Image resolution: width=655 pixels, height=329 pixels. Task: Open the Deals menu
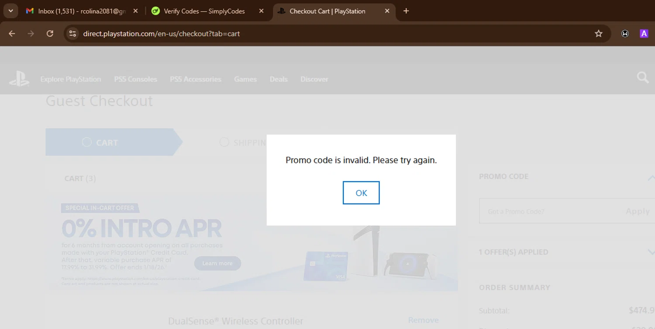click(x=279, y=79)
